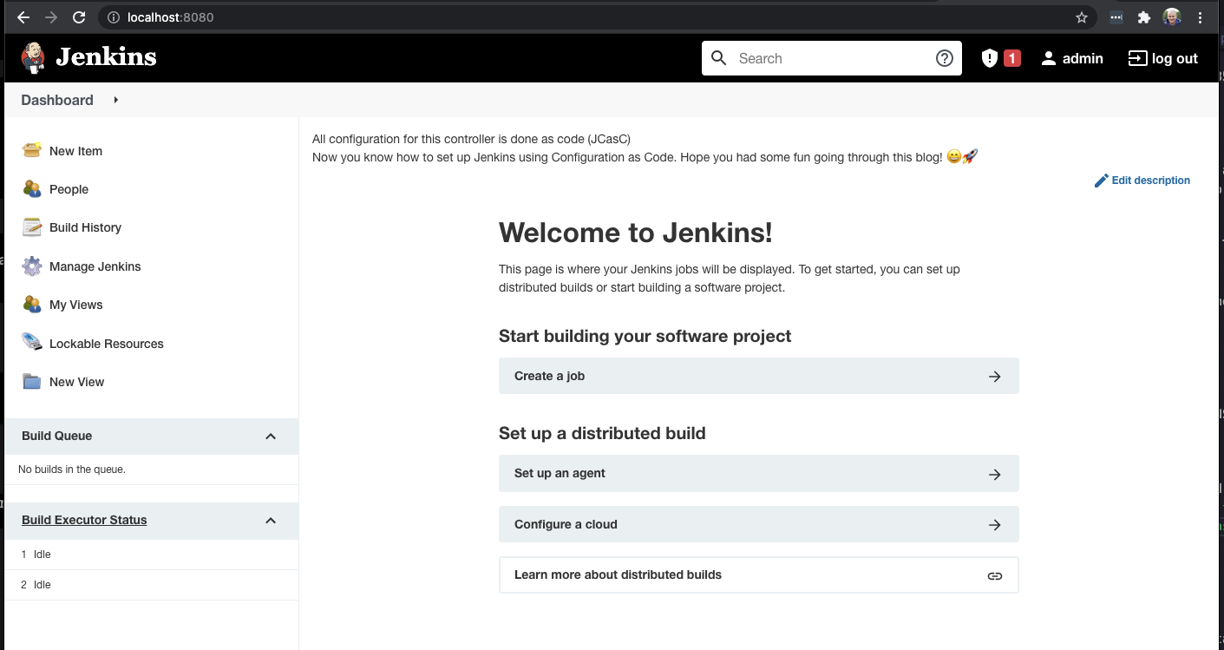The width and height of the screenshot is (1224, 650).
Task: Click the arrow icon on Configure a cloud
Action: point(995,525)
